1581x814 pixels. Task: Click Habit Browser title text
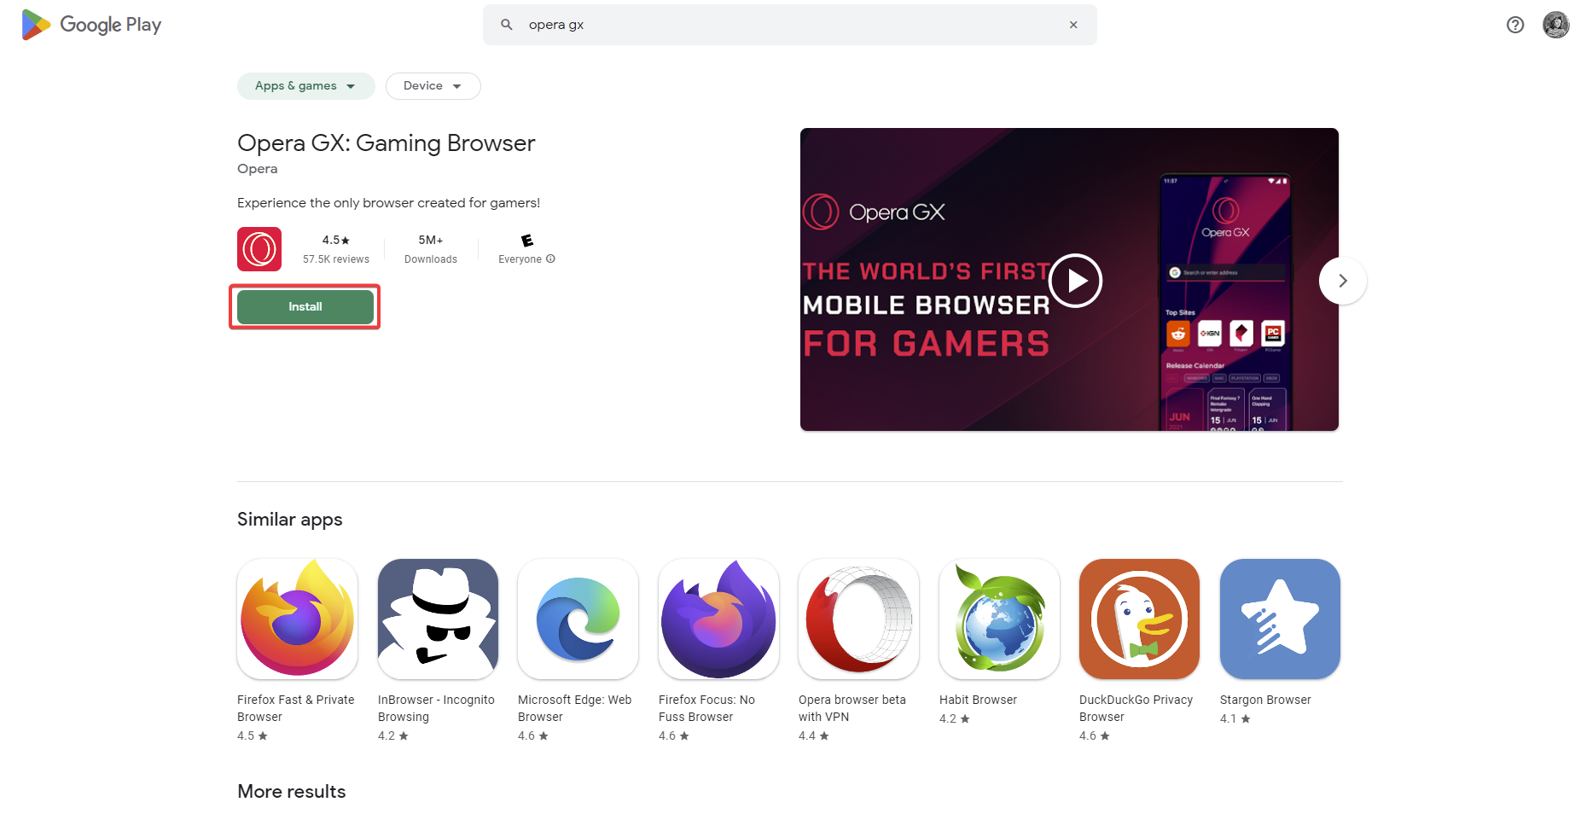(978, 700)
